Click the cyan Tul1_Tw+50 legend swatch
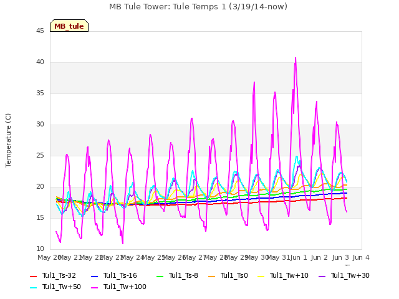This screenshot has width=399, height=299. (x=33, y=287)
